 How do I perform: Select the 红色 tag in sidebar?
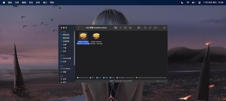coord(64,79)
